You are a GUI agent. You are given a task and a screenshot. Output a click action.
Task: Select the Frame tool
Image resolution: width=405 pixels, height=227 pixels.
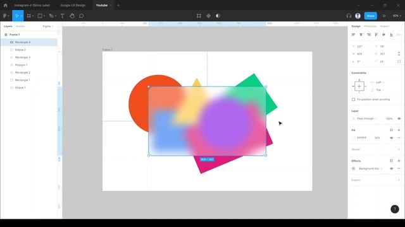pyautogui.click(x=29, y=16)
